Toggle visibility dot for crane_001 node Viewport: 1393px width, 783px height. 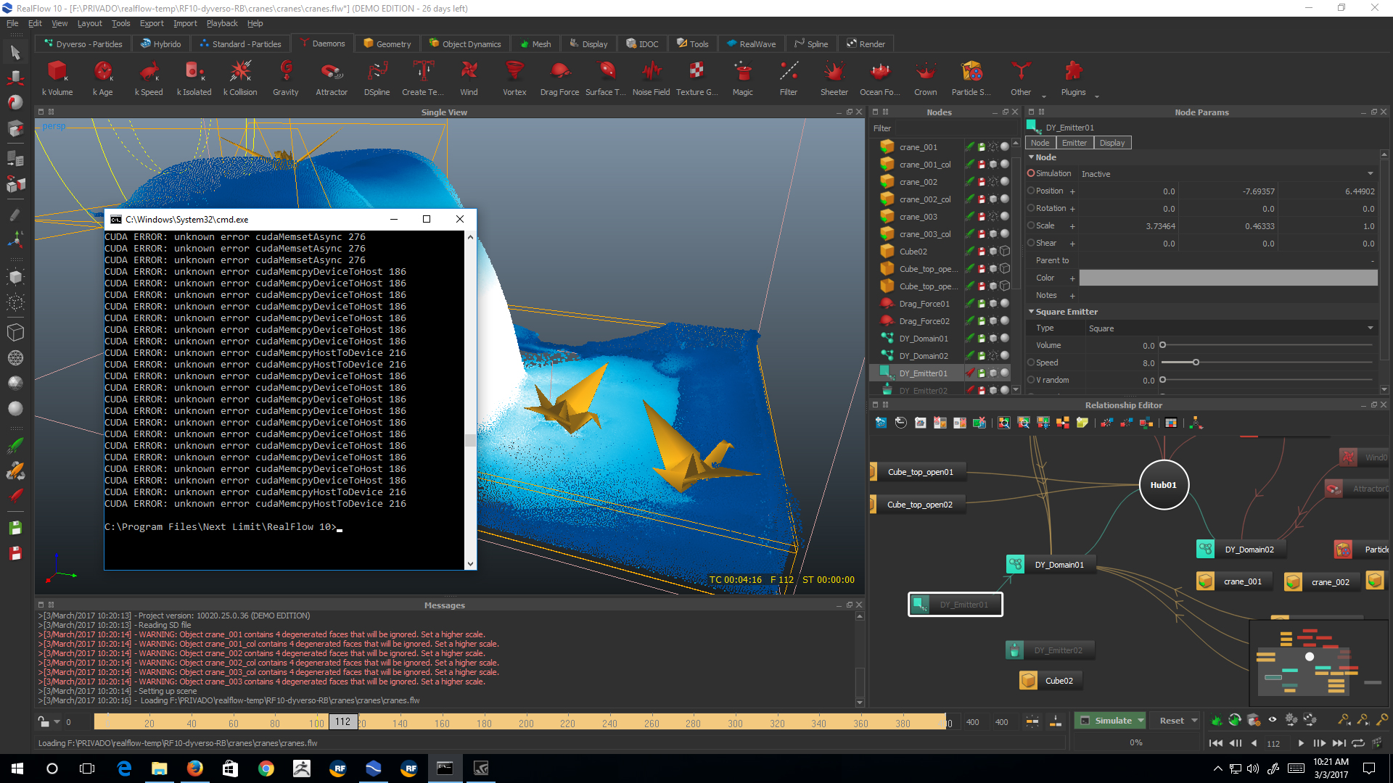click(x=1005, y=146)
